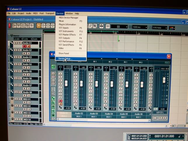Click master Read automation button in mixer
The height and width of the screenshot is (141, 188).
(x=160, y=118)
